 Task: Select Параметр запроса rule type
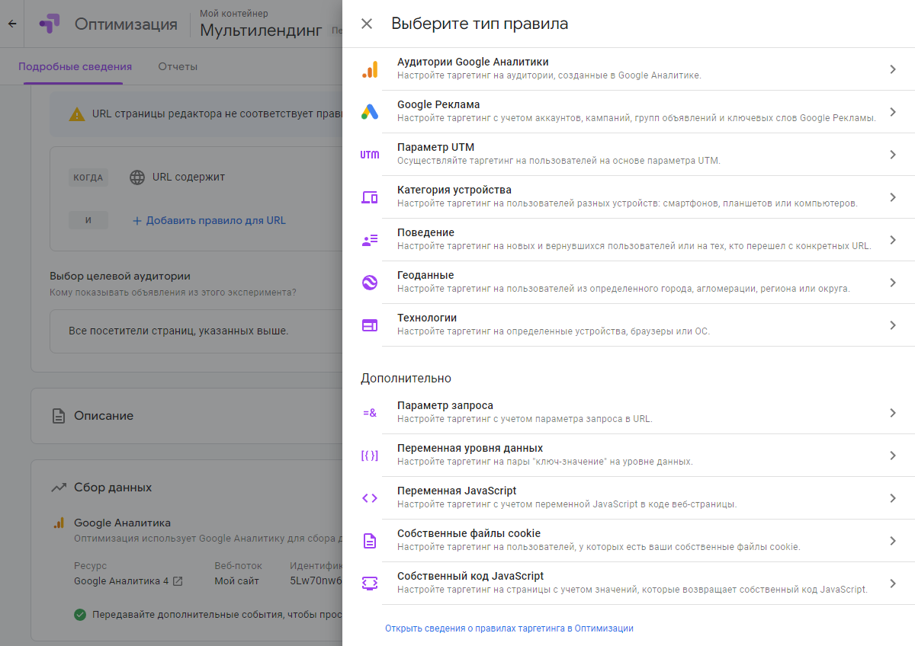click(x=628, y=413)
